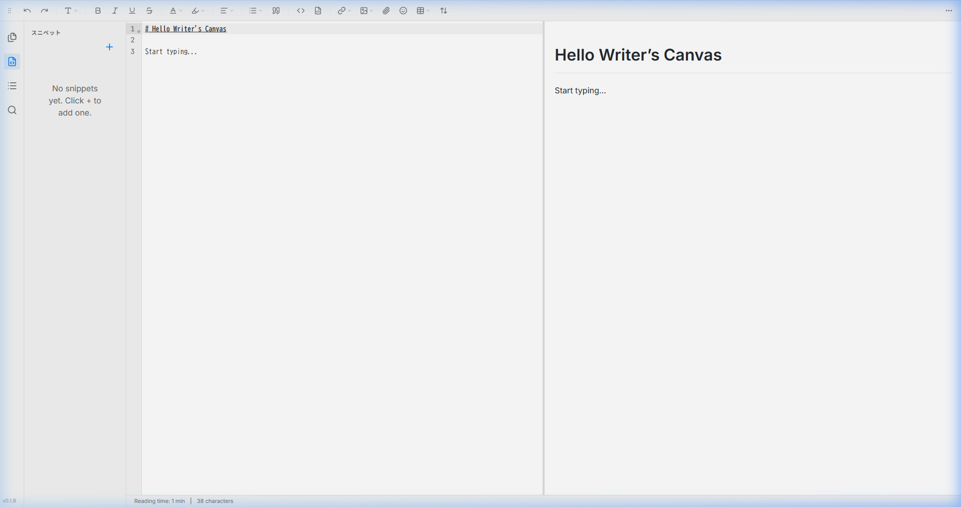The width and height of the screenshot is (961, 507).
Task: Click the スニペット panel heading
Action: coord(46,33)
